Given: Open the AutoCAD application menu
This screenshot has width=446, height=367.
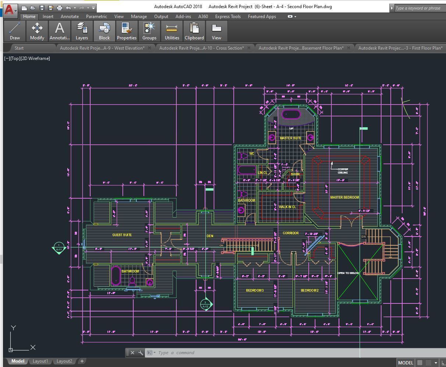Looking at the screenshot, I should pos(10,10).
